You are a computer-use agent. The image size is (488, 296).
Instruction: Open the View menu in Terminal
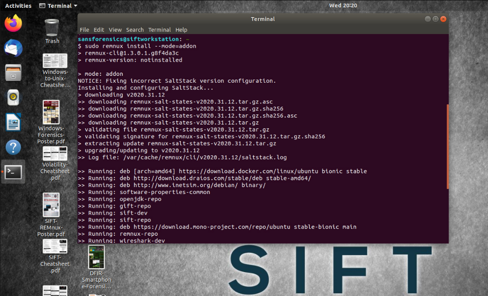115,30
